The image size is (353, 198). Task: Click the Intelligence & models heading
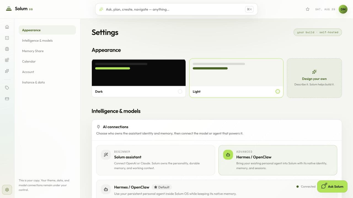(116, 111)
